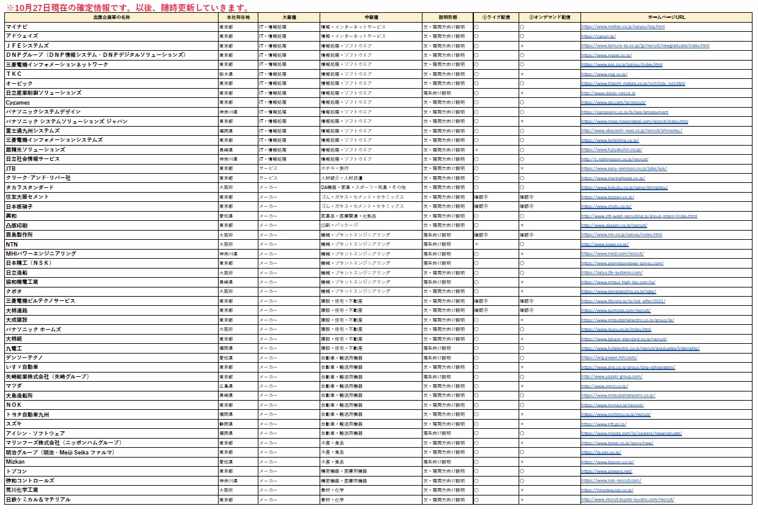Click the ホームページURL column header
The image size is (758, 512).
667,17
